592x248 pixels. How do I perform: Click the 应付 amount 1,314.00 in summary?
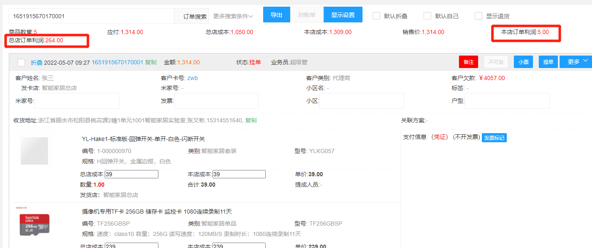coord(132,32)
